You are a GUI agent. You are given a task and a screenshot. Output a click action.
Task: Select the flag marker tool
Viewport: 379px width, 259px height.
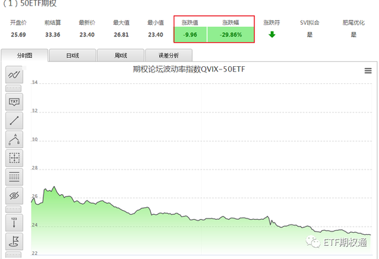14,241
